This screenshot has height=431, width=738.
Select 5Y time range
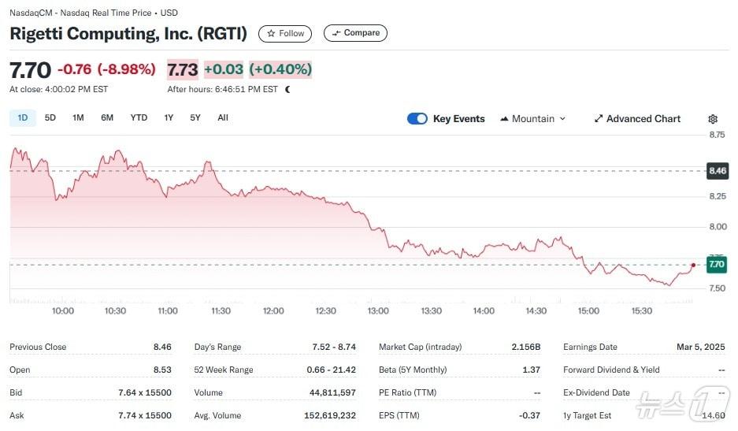[195, 118]
